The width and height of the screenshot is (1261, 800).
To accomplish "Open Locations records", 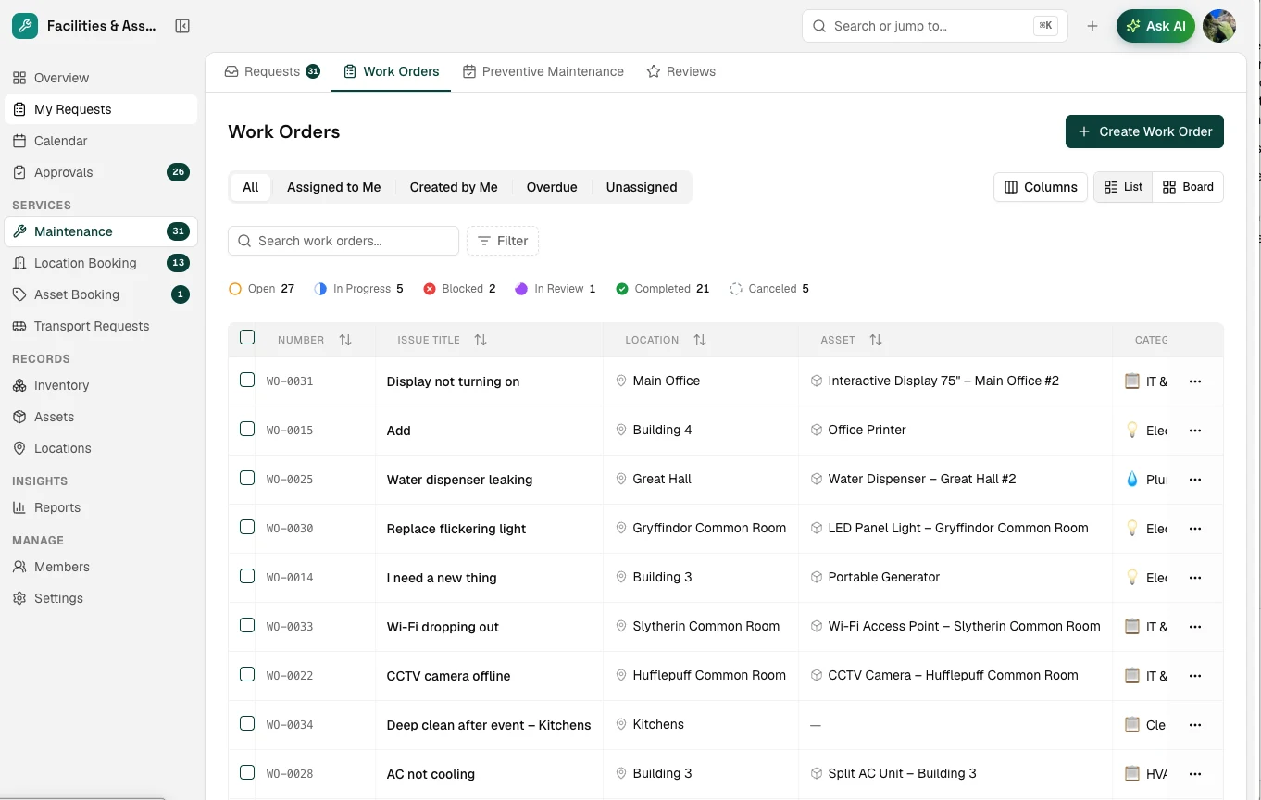I will click(x=101, y=448).
